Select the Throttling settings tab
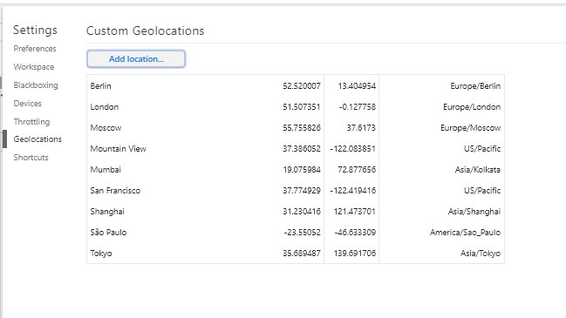This screenshot has height=318, width=566. point(31,121)
